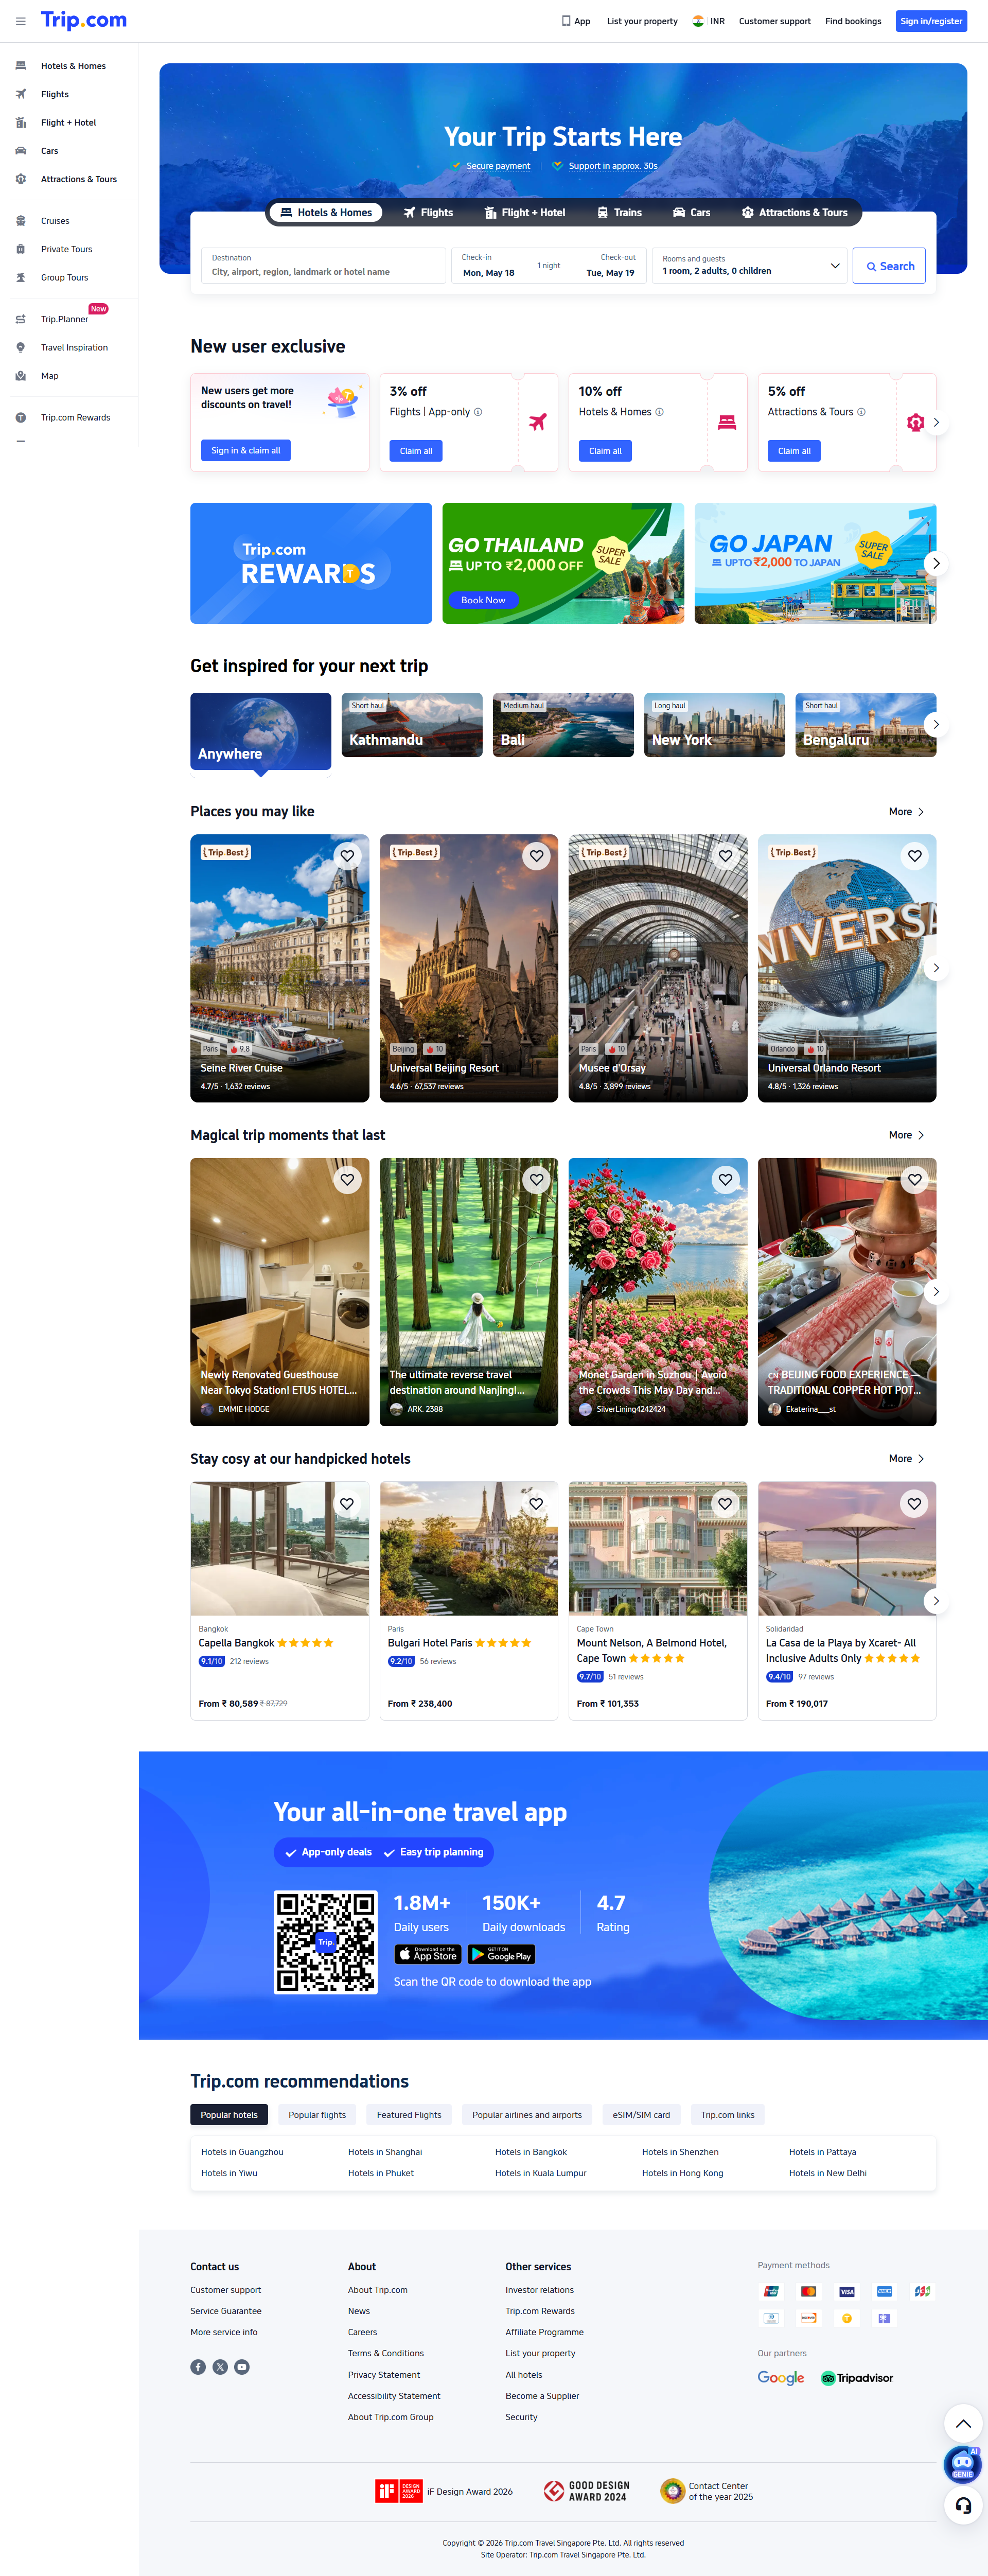Select the Bali inspiration thumbnail
Image resolution: width=988 pixels, height=2576 pixels.
pos(563,725)
